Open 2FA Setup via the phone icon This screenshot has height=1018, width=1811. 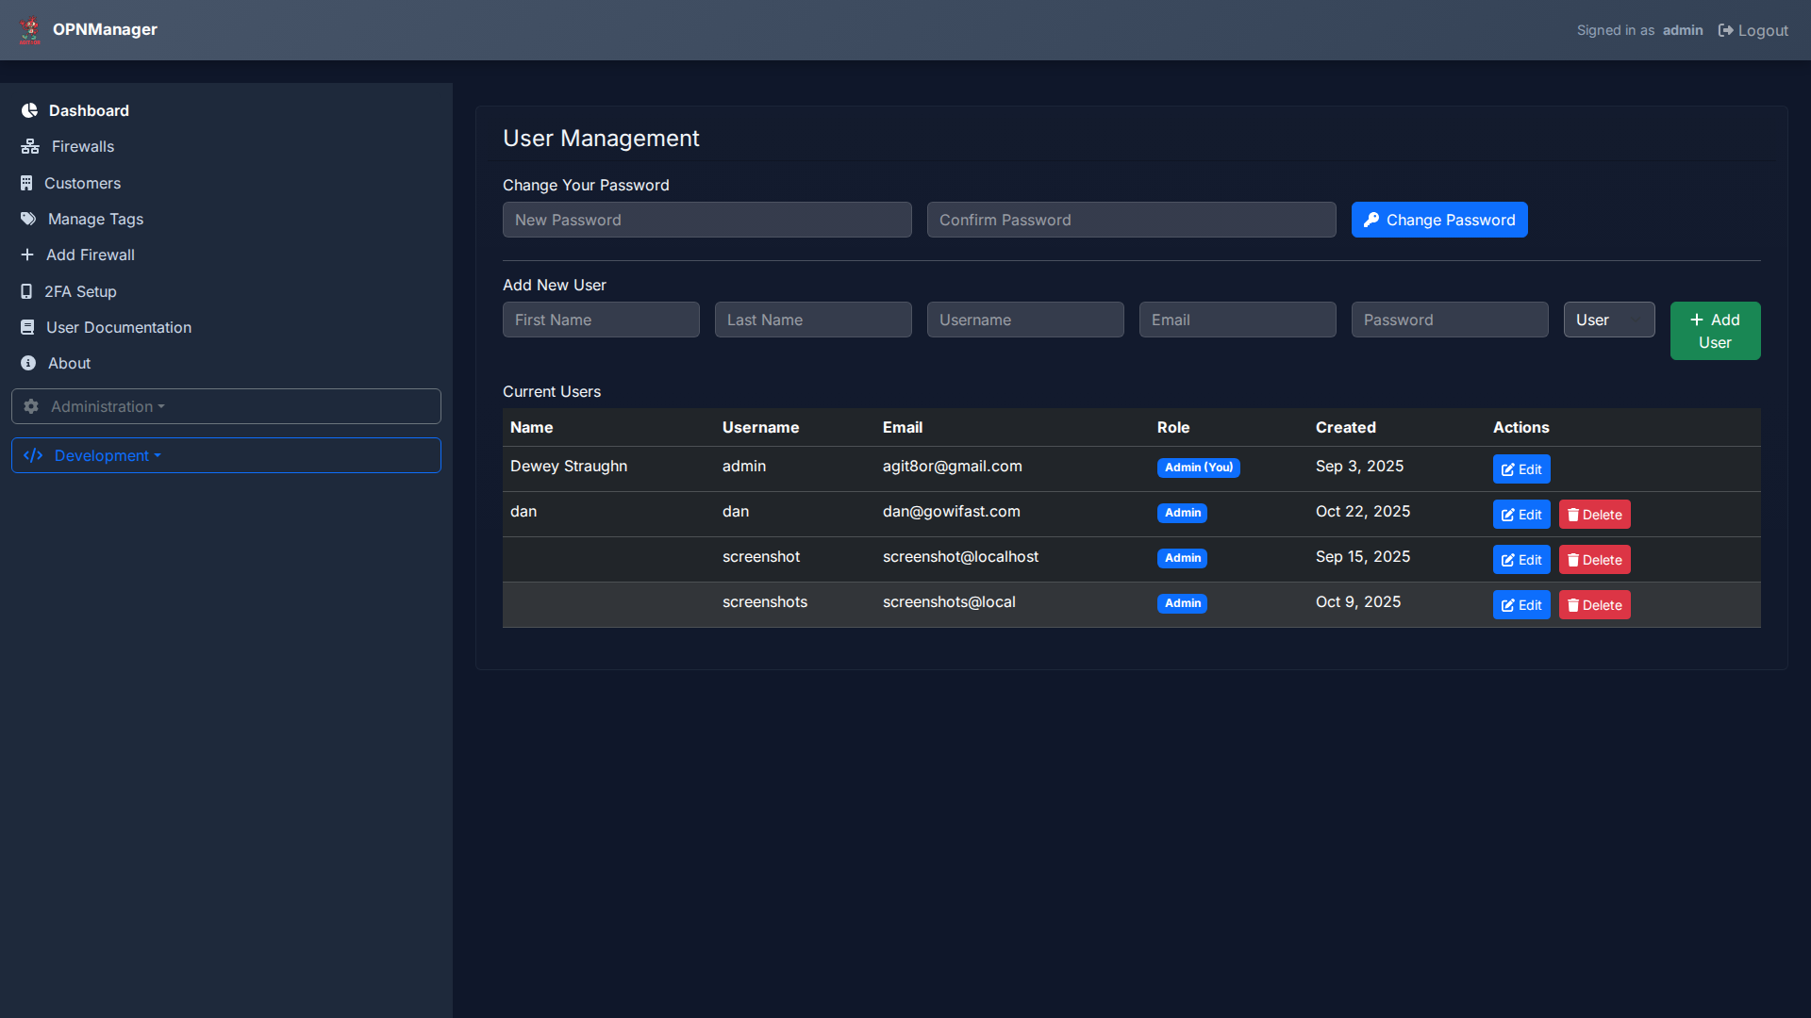(26, 291)
